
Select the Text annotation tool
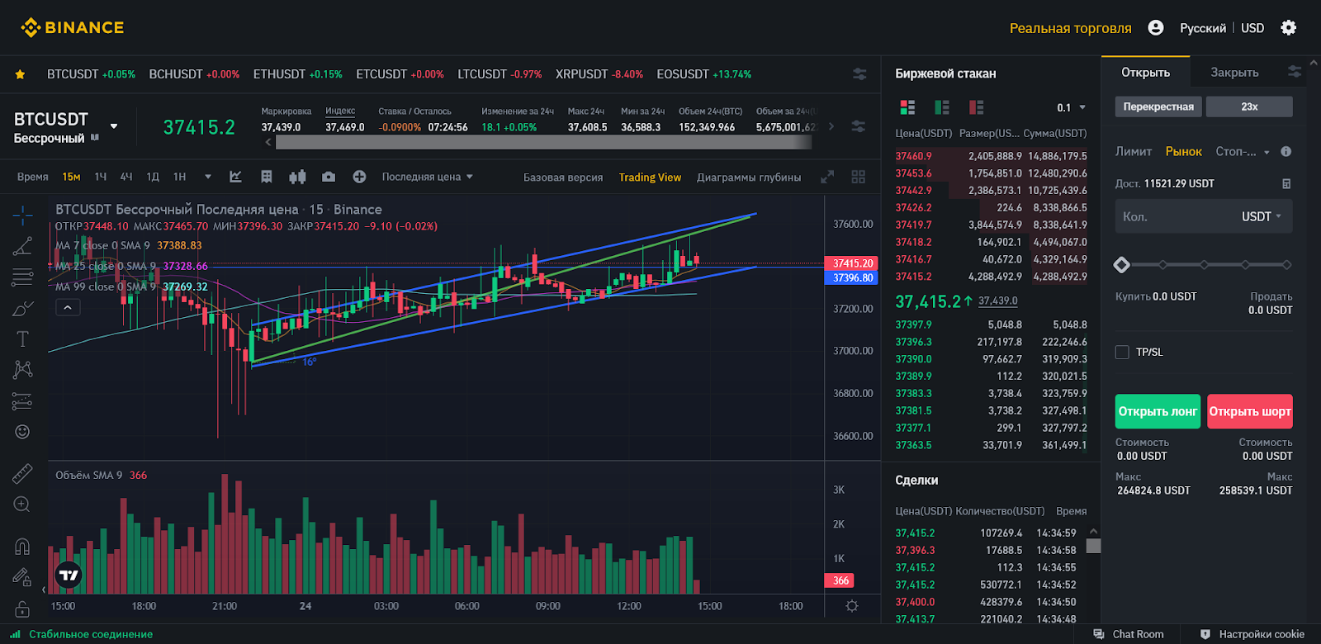coord(22,339)
